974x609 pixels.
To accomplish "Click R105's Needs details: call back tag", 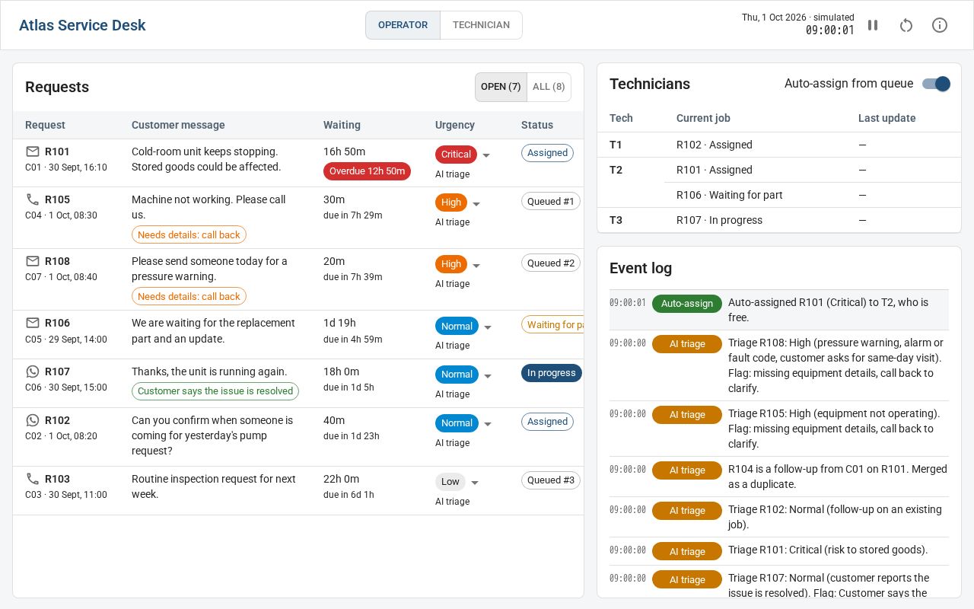I will click(x=189, y=235).
